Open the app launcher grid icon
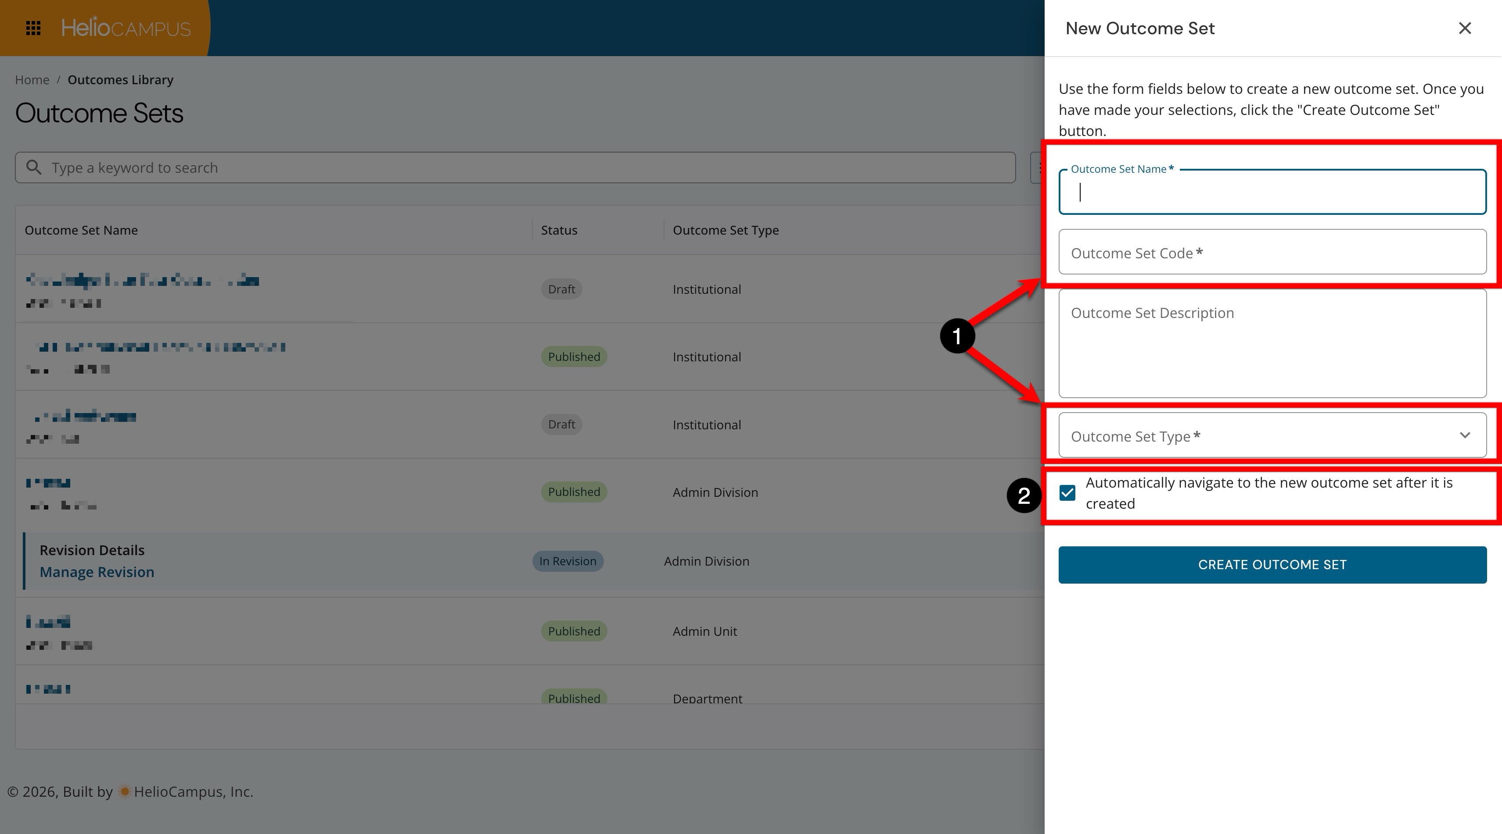1502x834 pixels. point(33,28)
